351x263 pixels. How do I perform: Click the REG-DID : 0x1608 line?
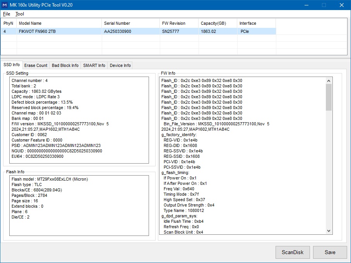tap(180, 145)
